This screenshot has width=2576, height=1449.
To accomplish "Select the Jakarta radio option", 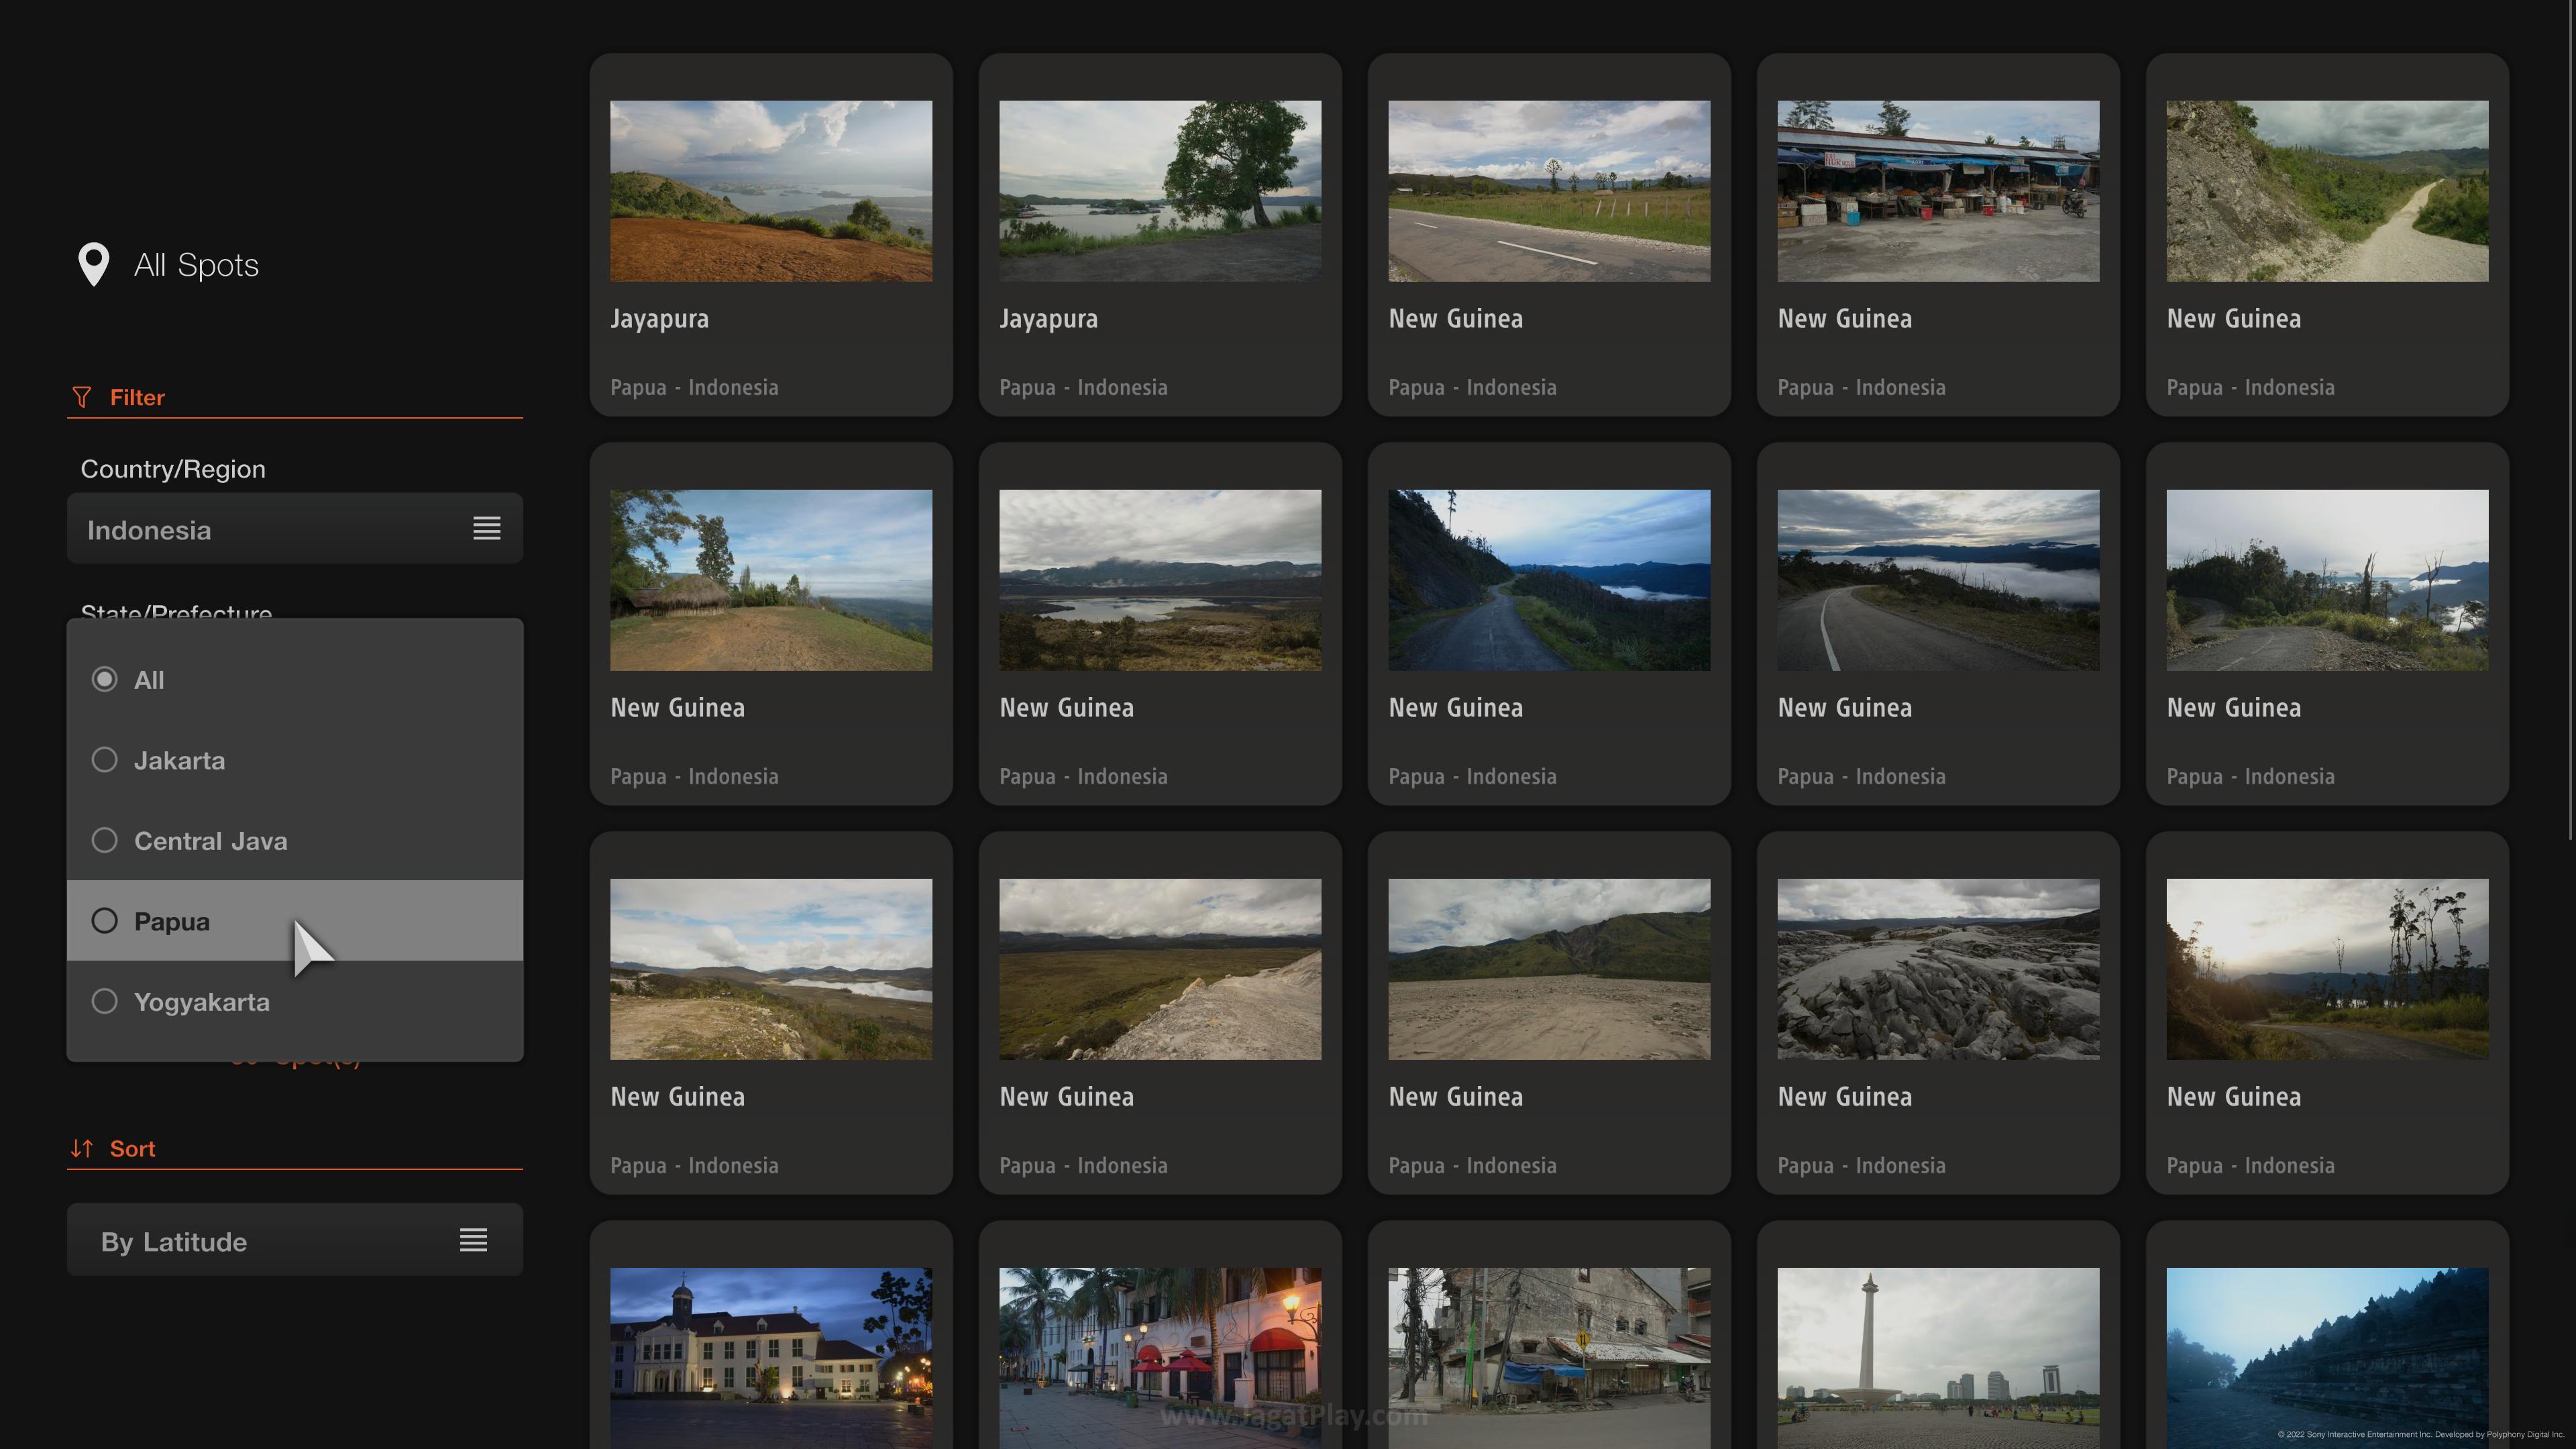I will click(x=105, y=760).
